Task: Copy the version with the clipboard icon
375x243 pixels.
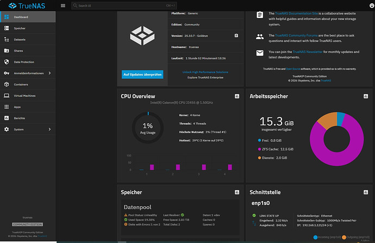Action: tap(236, 35)
